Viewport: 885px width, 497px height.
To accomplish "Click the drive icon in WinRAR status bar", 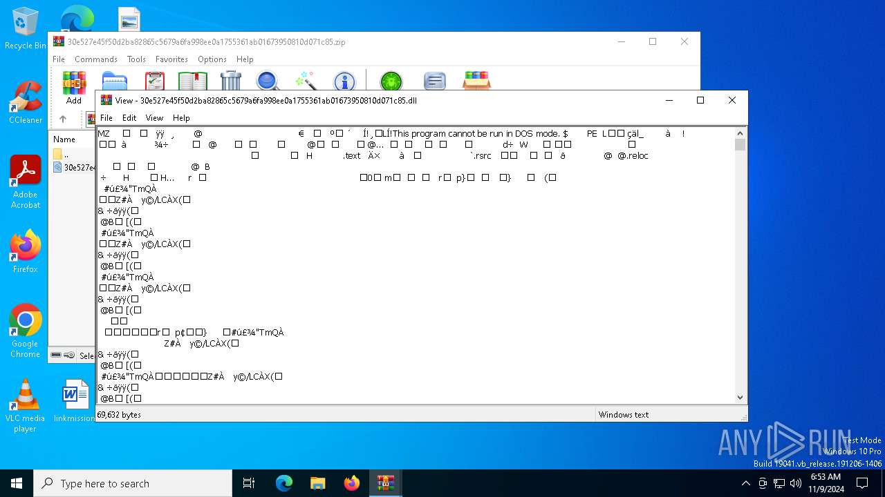I will (x=56, y=355).
